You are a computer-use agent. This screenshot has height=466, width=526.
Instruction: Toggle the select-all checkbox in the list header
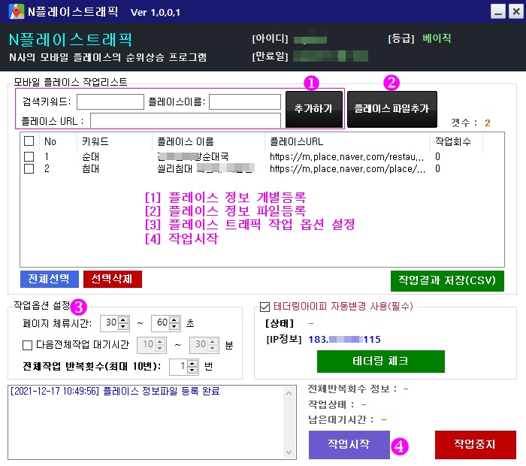point(29,141)
